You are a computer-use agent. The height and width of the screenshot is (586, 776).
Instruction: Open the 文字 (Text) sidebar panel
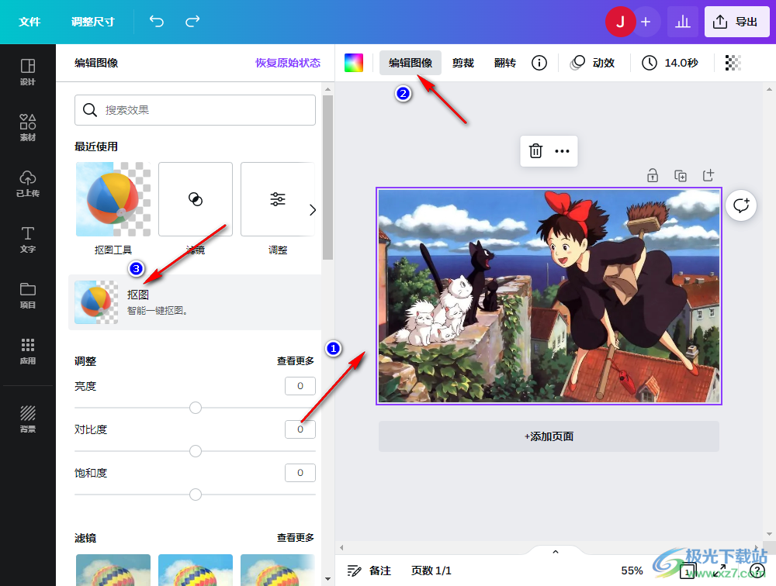(x=28, y=240)
